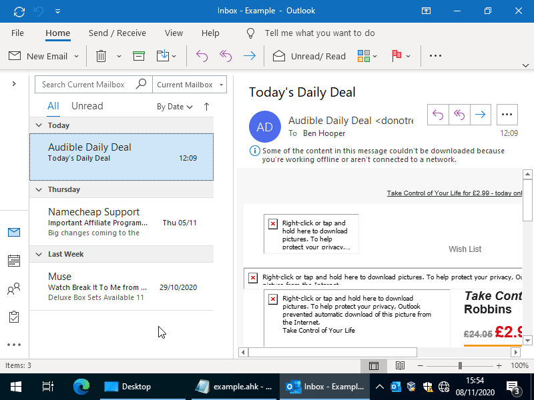Open the View ribbon tab
This screenshot has height=400, width=534.
coord(174,33)
